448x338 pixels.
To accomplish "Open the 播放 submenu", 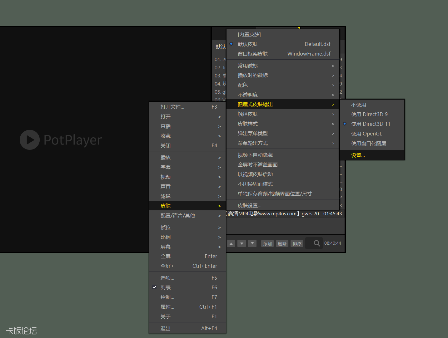I will (x=187, y=157).
